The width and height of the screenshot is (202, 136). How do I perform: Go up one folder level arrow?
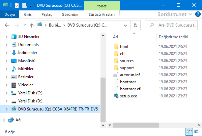tap(32, 25)
